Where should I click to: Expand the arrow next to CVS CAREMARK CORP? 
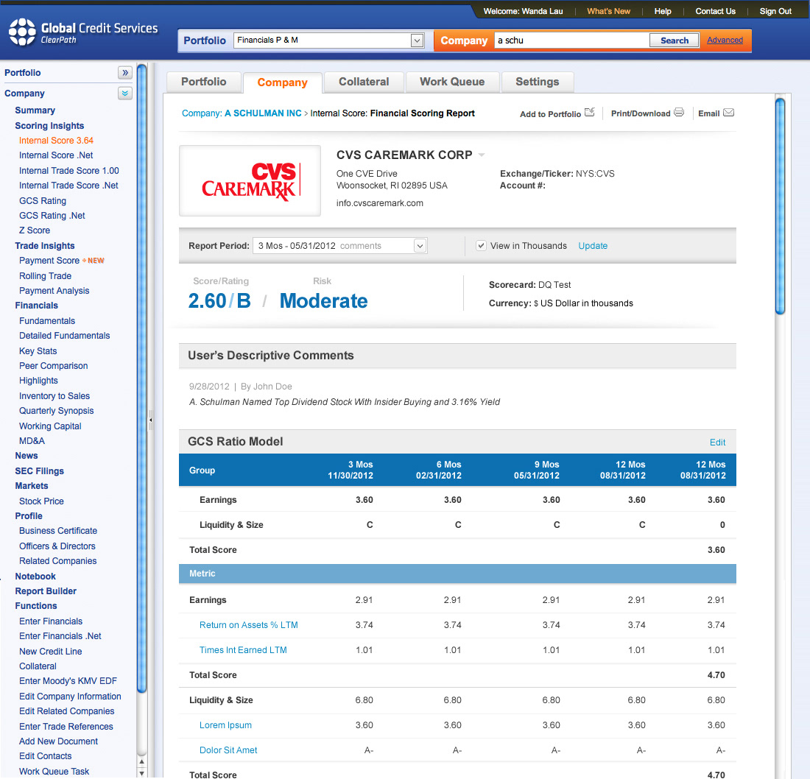click(x=482, y=155)
